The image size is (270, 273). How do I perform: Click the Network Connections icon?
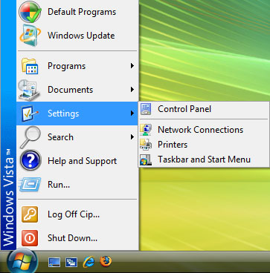pyautogui.click(x=146, y=130)
